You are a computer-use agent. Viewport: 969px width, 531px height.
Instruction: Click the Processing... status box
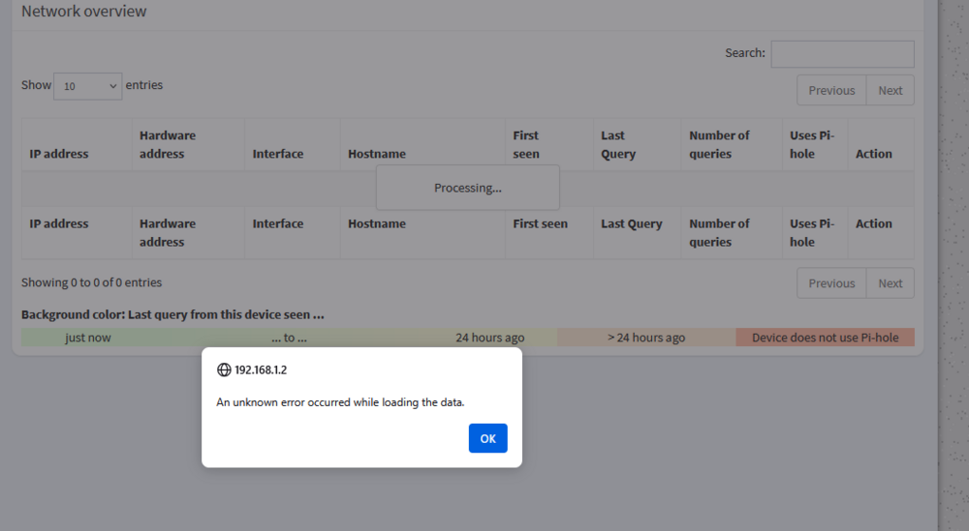(468, 188)
